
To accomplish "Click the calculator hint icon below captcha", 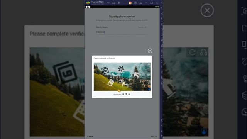I will coord(123,94).
